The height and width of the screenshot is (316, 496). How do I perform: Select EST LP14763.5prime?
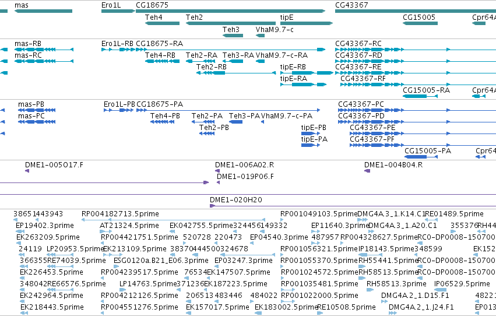click(x=123, y=289)
